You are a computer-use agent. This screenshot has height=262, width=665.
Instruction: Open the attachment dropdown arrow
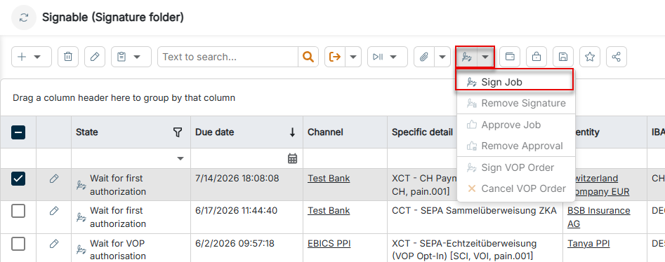pos(442,57)
